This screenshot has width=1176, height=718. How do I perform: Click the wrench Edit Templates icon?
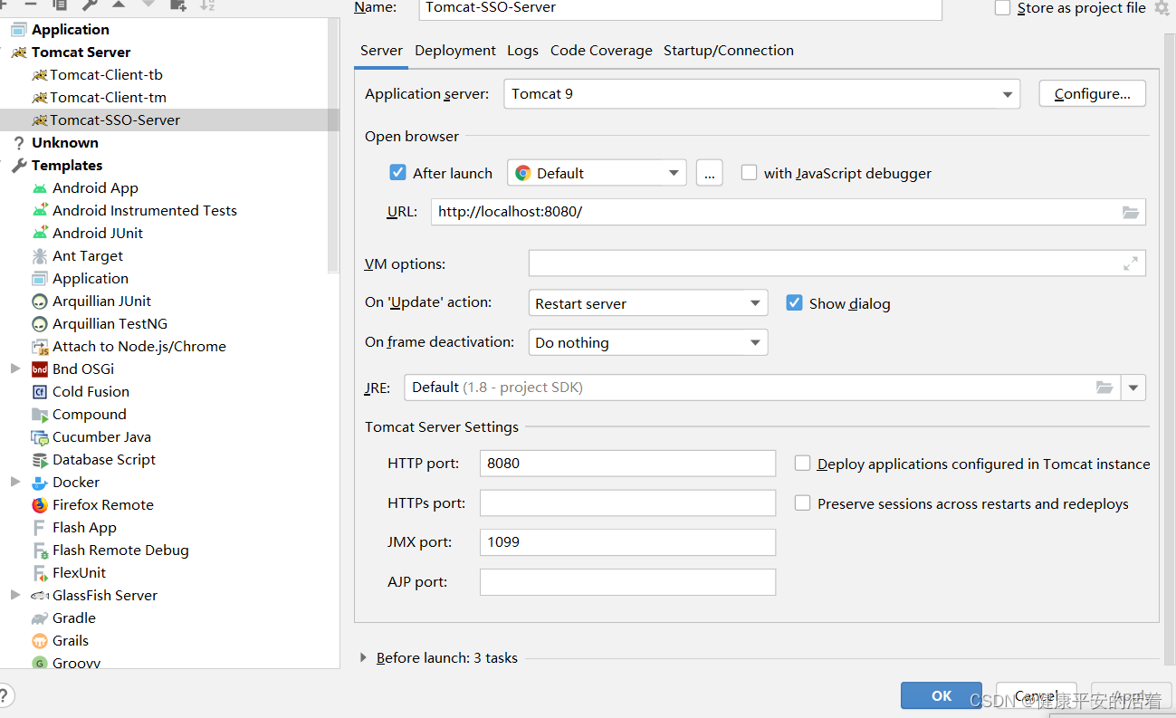tap(89, 5)
